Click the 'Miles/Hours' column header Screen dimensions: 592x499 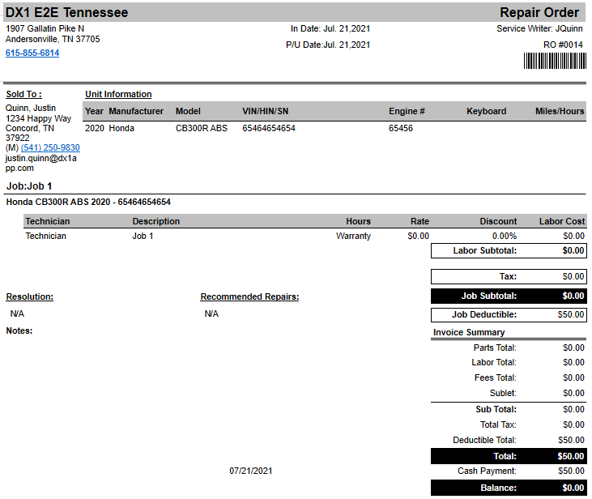[560, 112]
